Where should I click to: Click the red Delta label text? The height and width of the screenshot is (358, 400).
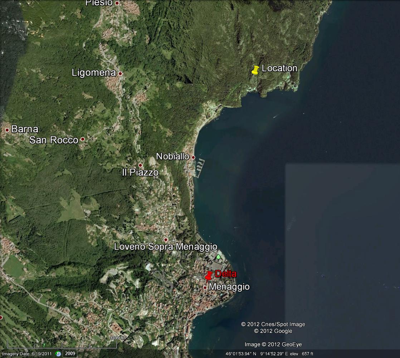(225, 274)
